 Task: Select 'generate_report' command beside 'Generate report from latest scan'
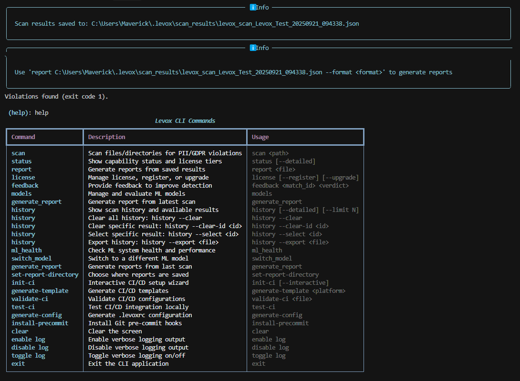tap(36, 201)
